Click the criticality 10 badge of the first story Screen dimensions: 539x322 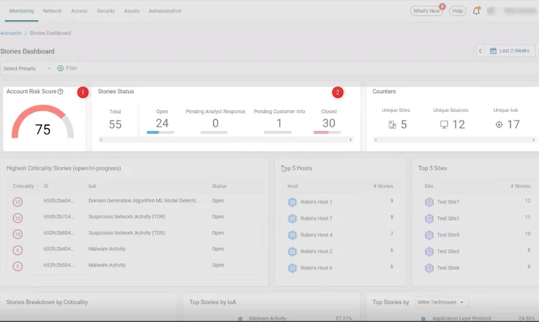coord(18,201)
